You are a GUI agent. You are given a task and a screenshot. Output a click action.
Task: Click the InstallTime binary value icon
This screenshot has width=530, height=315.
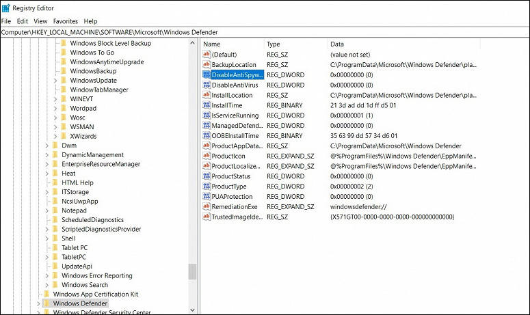(206, 105)
